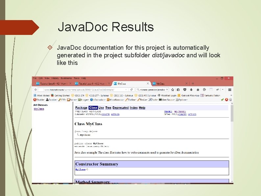Open the Edit menu
This screenshot has width=261, height=196.
click(41, 78)
